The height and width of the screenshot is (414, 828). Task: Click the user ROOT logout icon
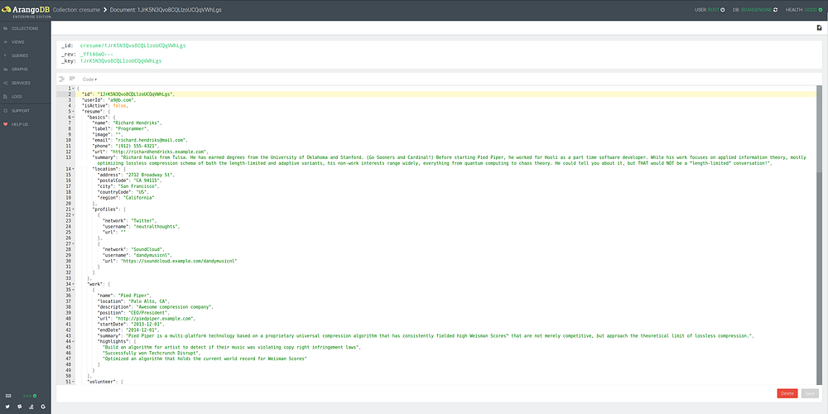[722, 9]
